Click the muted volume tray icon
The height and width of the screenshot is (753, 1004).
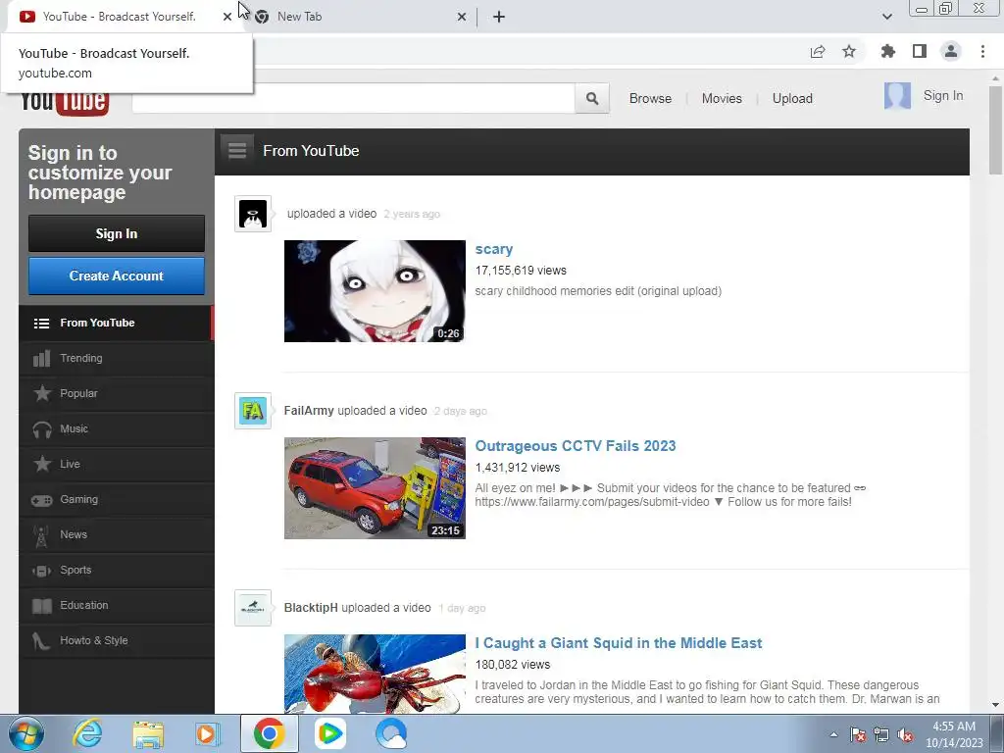(x=905, y=735)
